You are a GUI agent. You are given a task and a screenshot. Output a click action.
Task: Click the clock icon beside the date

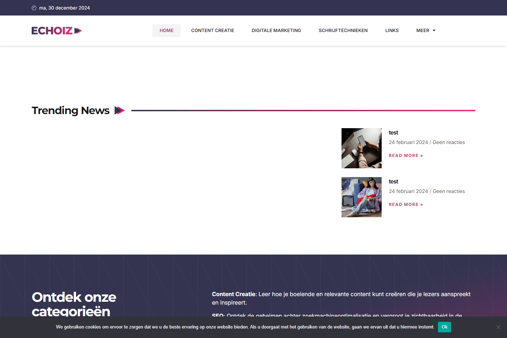[x=34, y=8]
